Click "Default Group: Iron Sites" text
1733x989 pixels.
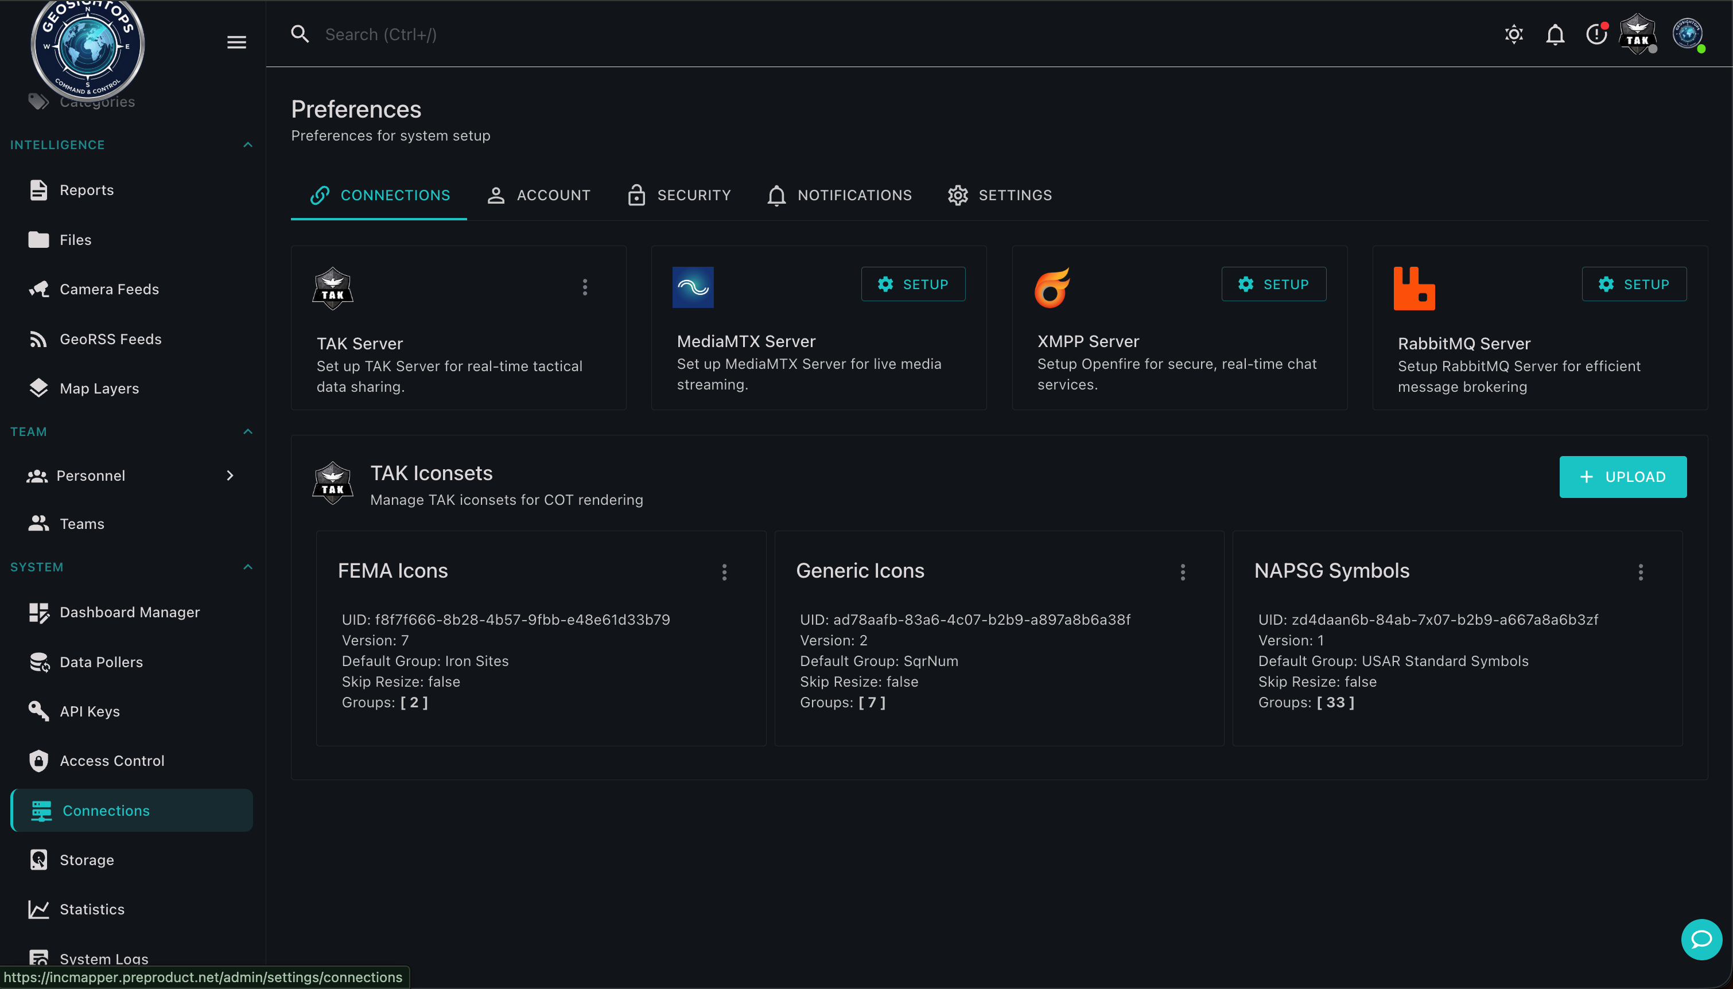coord(425,661)
